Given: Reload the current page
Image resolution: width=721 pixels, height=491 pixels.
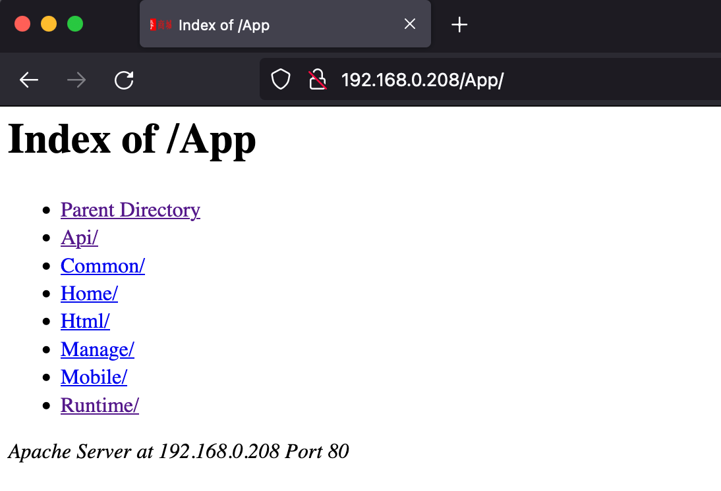Looking at the screenshot, I should pyautogui.click(x=124, y=80).
